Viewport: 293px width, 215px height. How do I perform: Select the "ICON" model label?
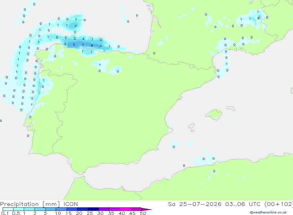pyautogui.click(x=71, y=204)
